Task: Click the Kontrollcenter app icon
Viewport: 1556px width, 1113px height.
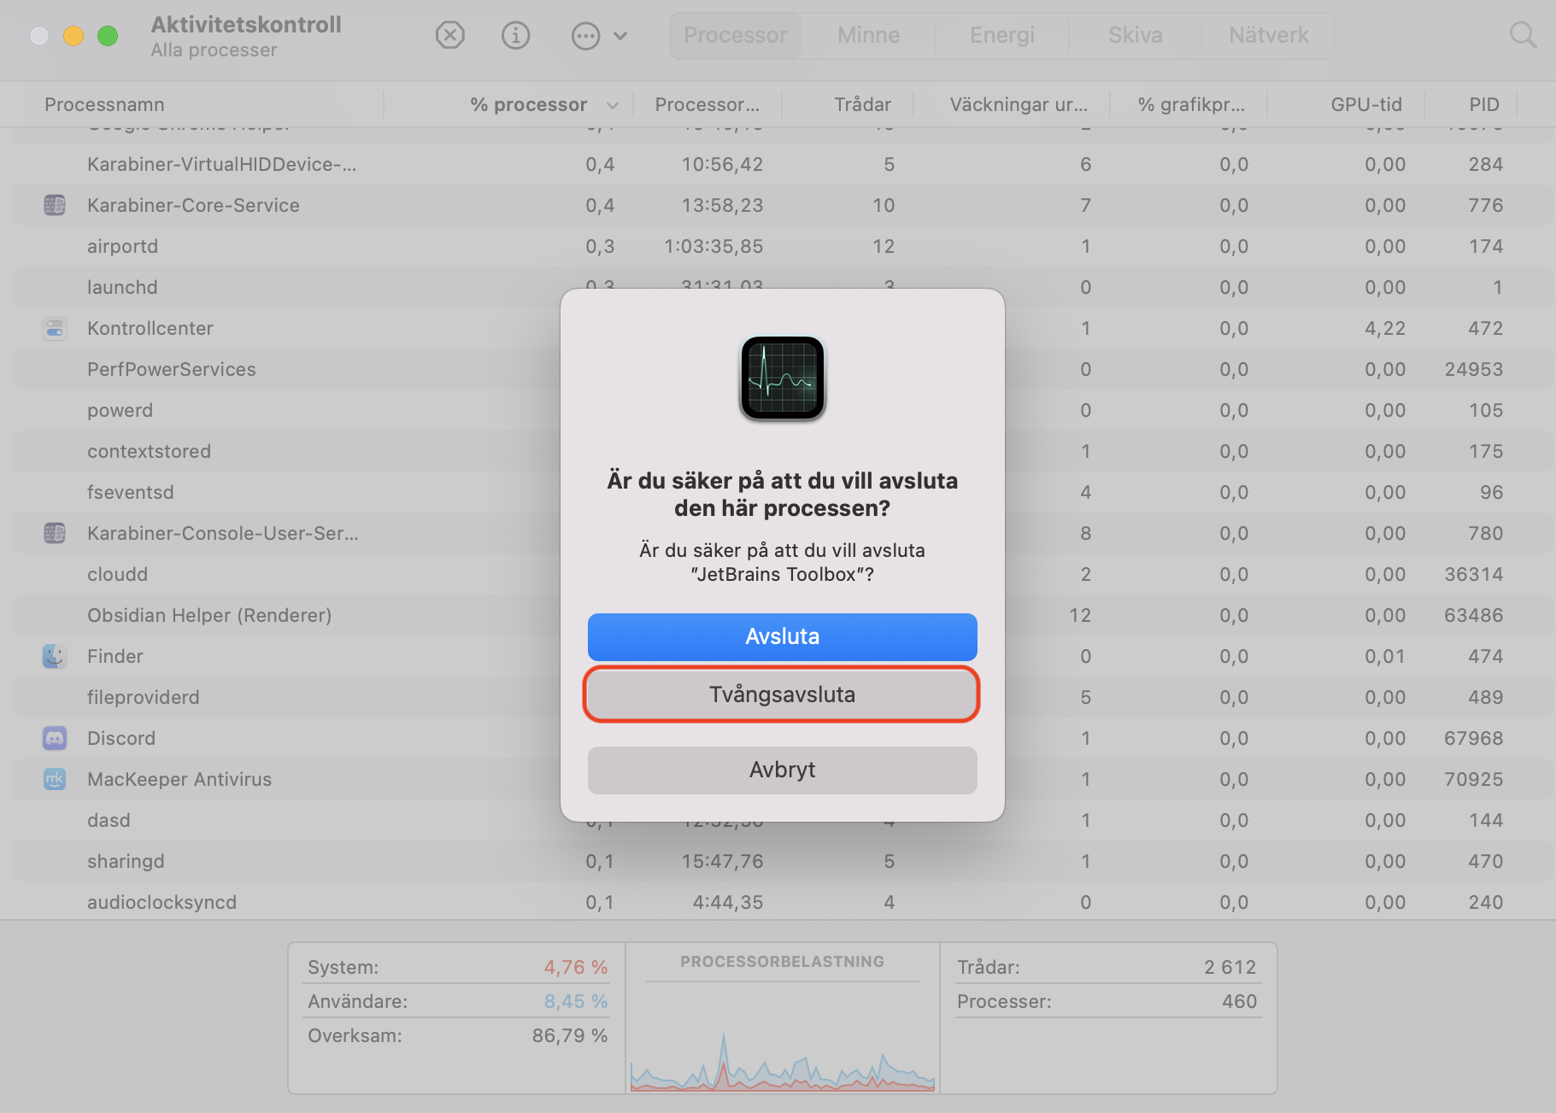Action: pos(55,328)
